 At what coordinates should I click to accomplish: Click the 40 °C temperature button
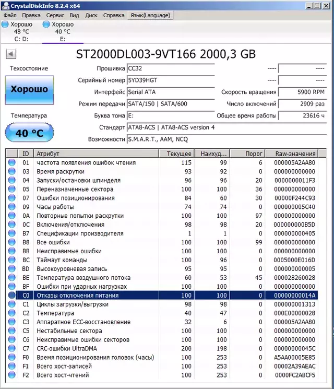click(29, 133)
